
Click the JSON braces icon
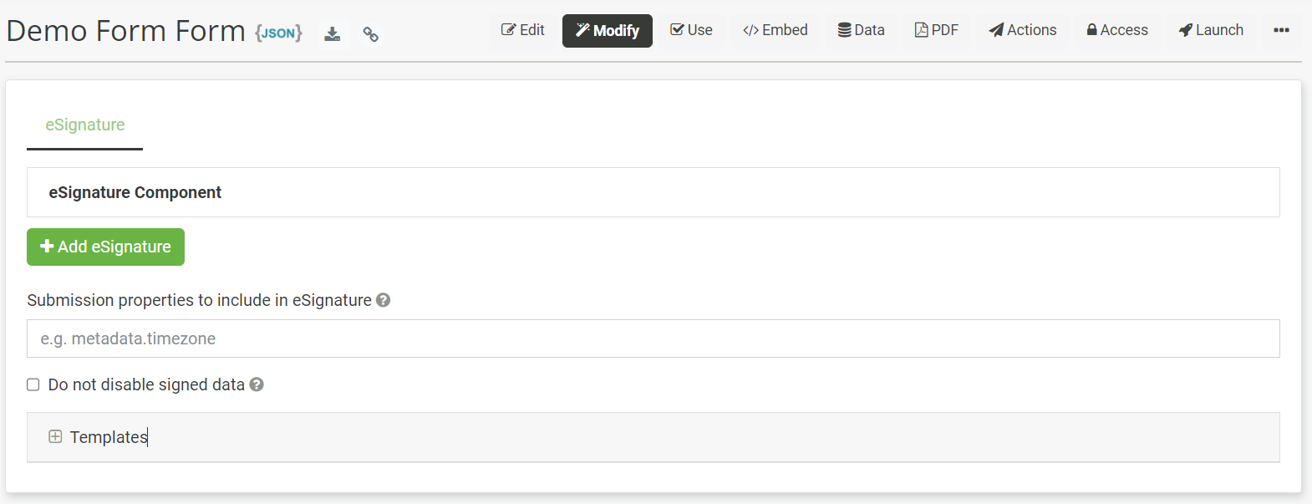(278, 33)
